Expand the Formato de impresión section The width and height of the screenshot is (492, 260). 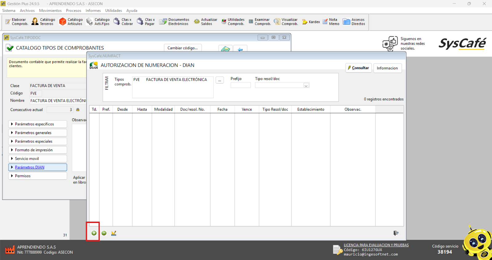click(x=38, y=150)
